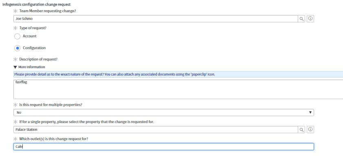Click the 'Infogenesis configuration change request' heading
Image resolution: width=343 pixels, height=158 pixels.
click(37, 4)
